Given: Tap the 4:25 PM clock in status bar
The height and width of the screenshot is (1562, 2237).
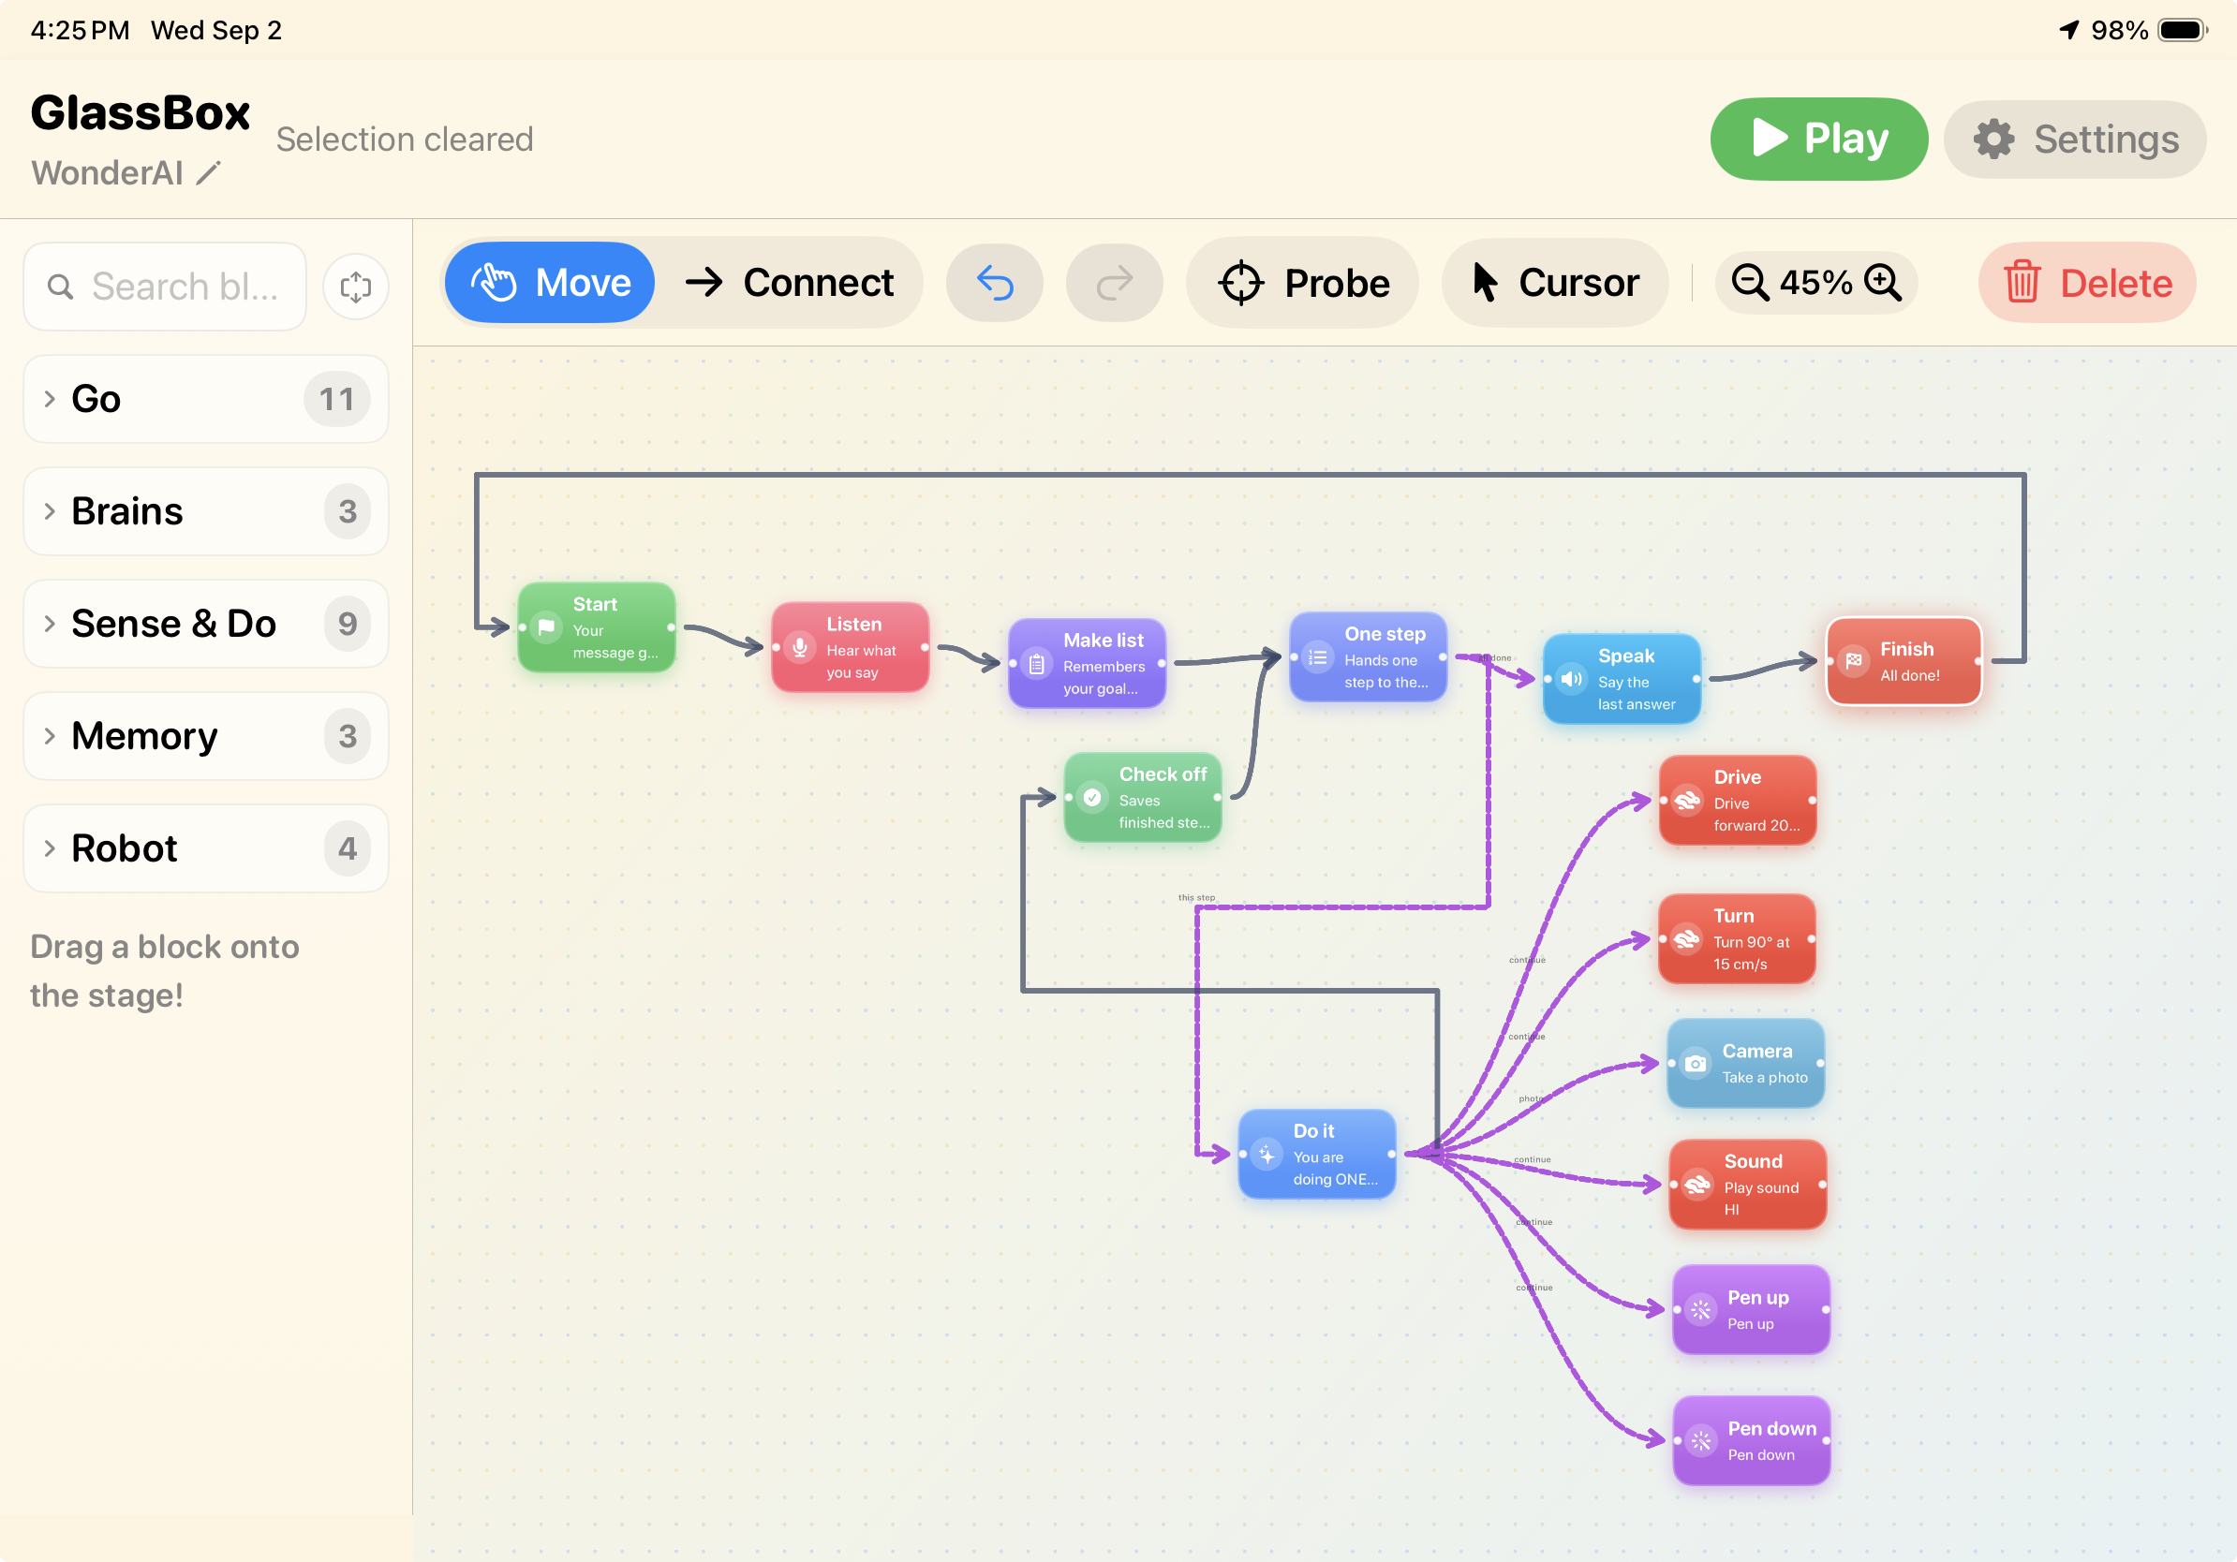Looking at the screenshot, I should tap(80, 30).
